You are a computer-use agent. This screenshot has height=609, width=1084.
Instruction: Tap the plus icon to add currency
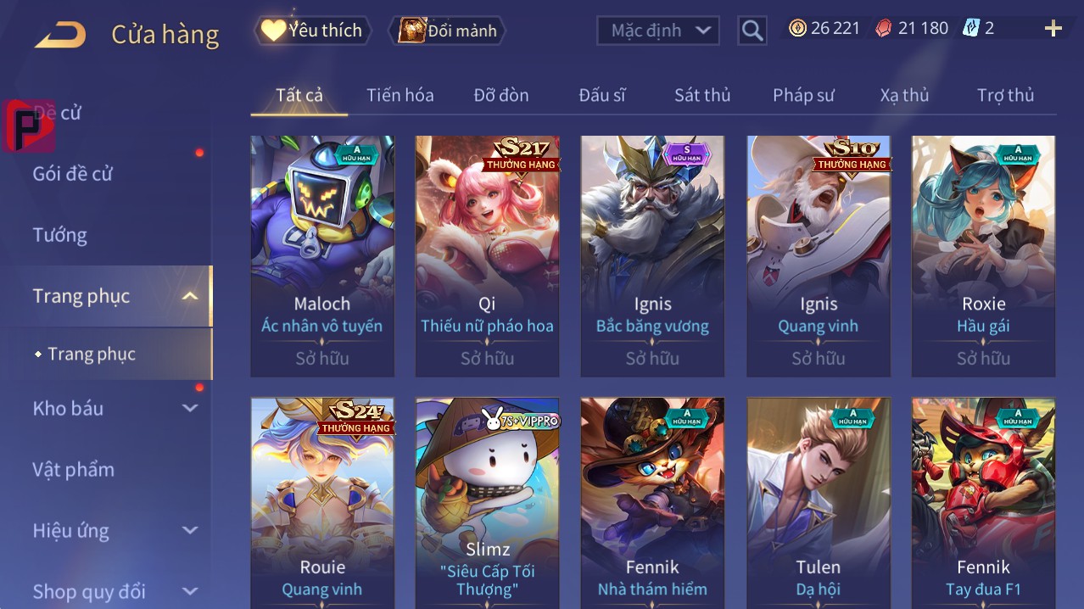point(1053,29)
